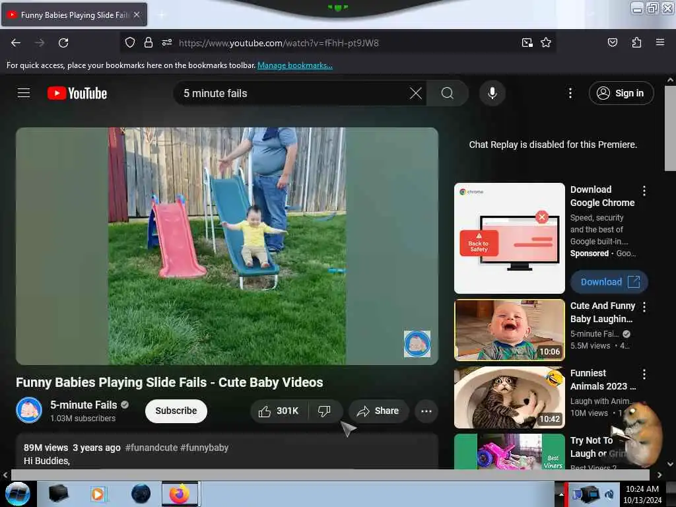This screenshot has width=676, height=507.
Task: Click the #funnybaby hashtag
Action: click(205, 448)
